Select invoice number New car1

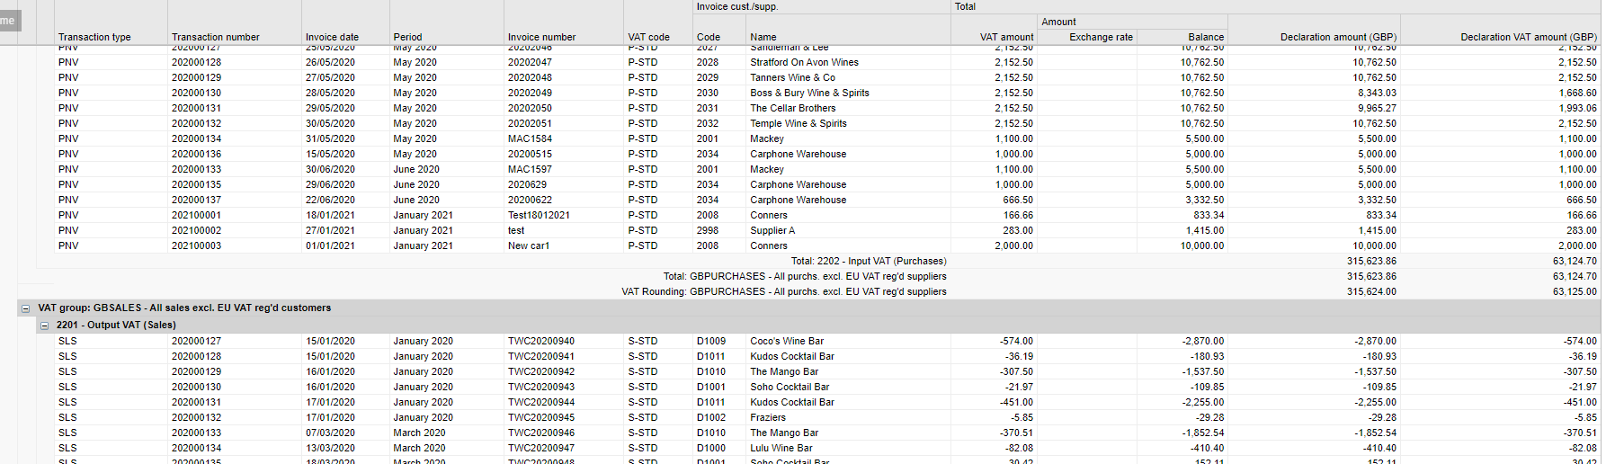(x=529, y=245)
